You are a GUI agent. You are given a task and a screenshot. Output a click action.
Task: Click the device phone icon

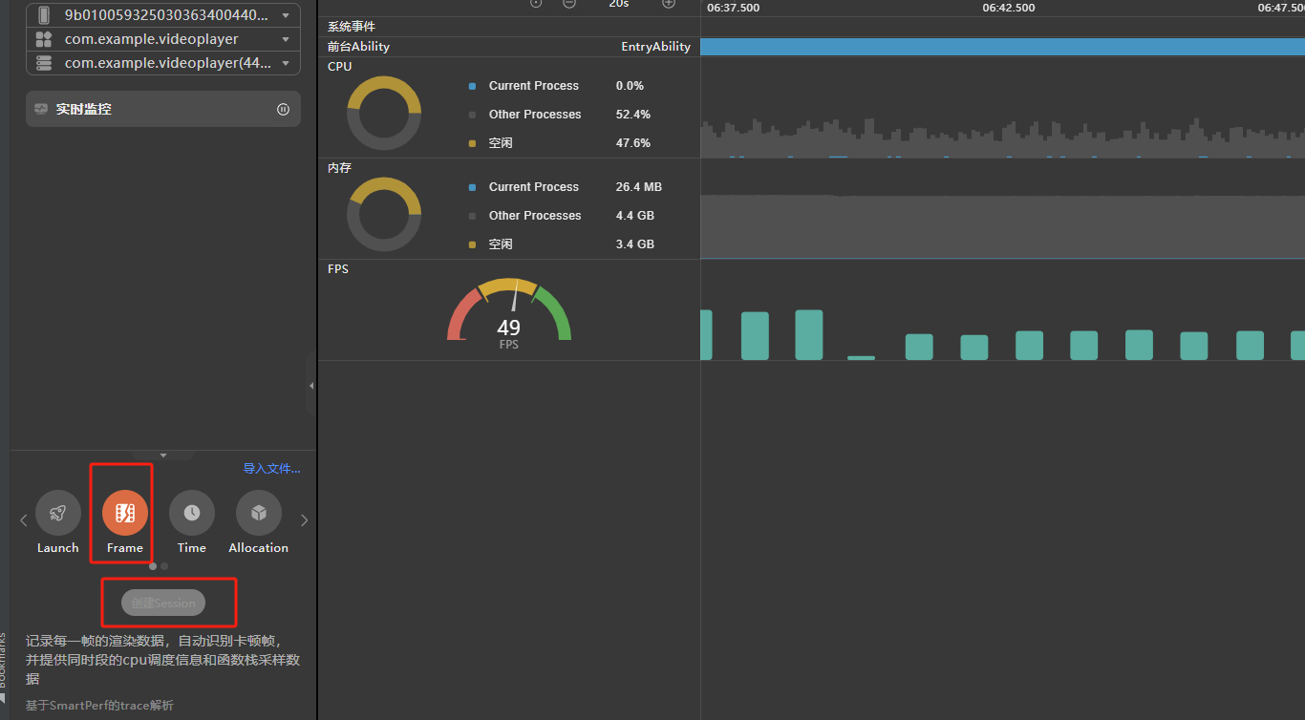tap(44, 15)
